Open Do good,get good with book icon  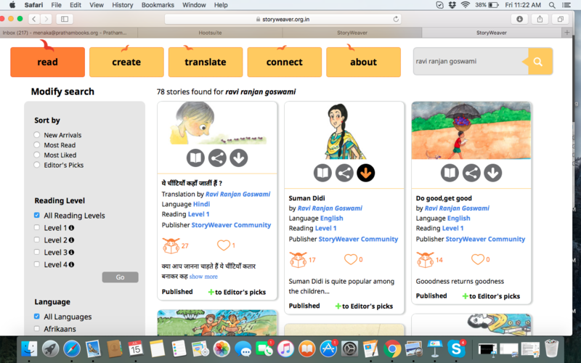pos(450,173)
